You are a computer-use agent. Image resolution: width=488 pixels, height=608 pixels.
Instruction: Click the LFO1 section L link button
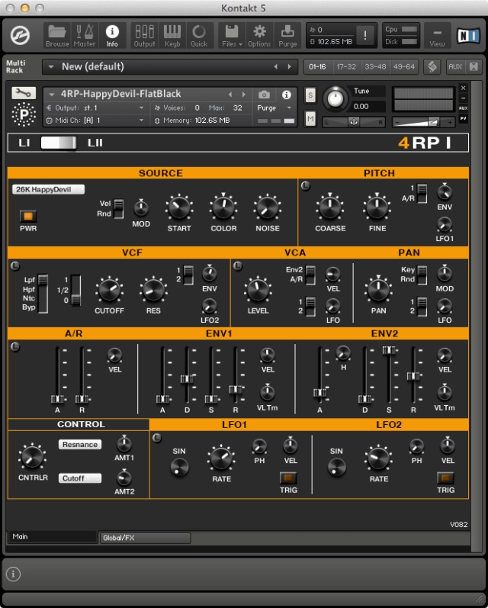tap(156, 438)
